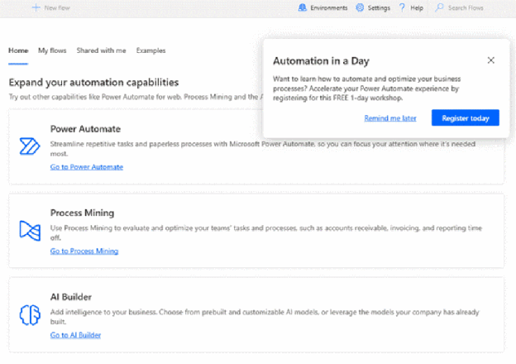Switch to the My flows tab

click(x=52, y=50)
